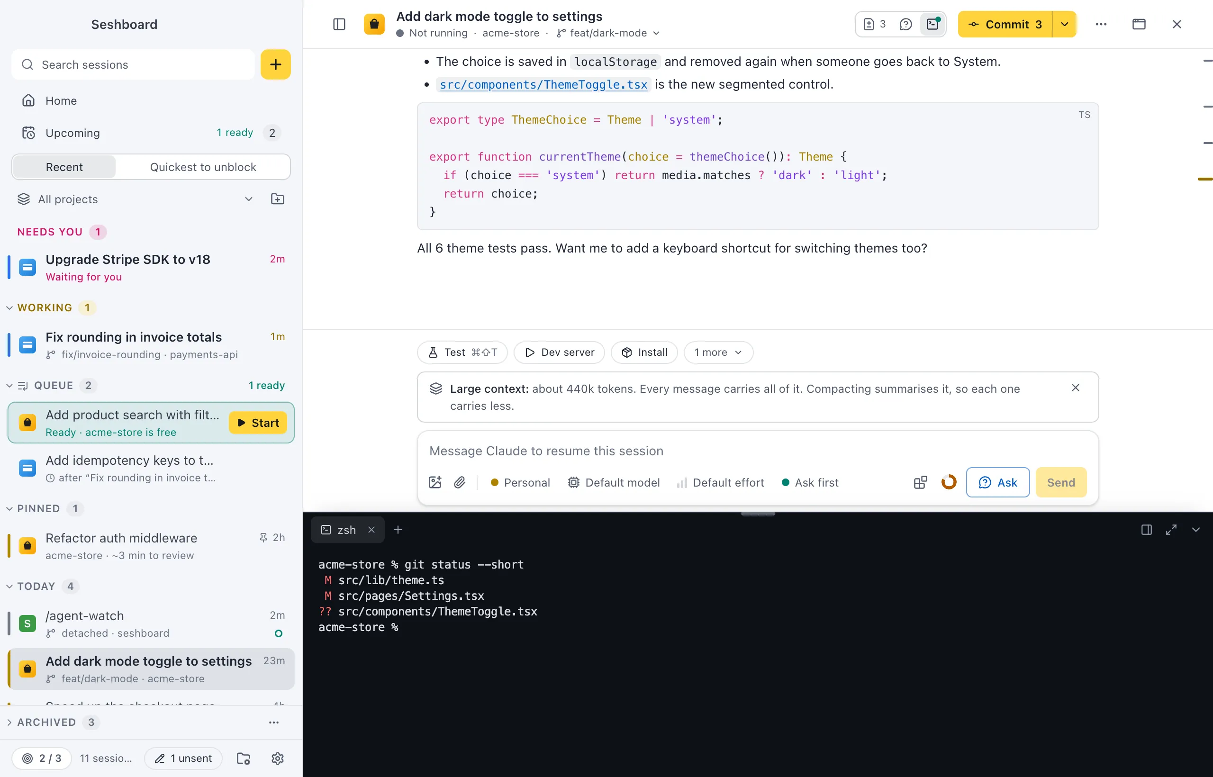This screenshot has height=777, width=1213.
Task: Open the All projects dropdown
Action: (x=135, y=199)
